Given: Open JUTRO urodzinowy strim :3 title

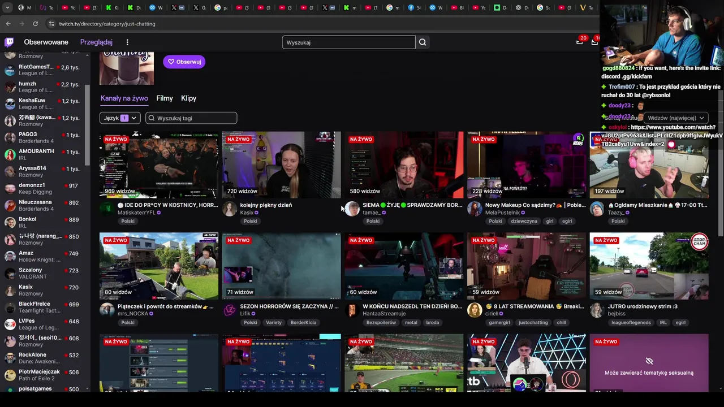Looking at the screenshot, I should coord(643,306).
